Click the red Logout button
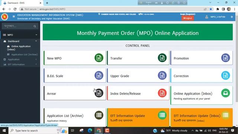 (187, 18)
